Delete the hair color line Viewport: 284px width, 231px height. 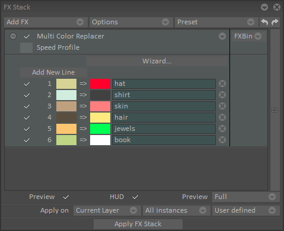(x=222, y=117)
